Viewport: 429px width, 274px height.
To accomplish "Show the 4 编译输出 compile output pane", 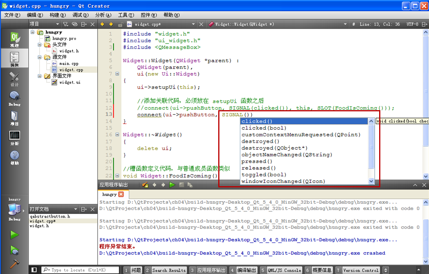I will [x=243, y=270].
